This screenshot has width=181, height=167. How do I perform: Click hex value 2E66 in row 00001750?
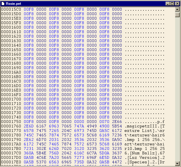point(117,122)
